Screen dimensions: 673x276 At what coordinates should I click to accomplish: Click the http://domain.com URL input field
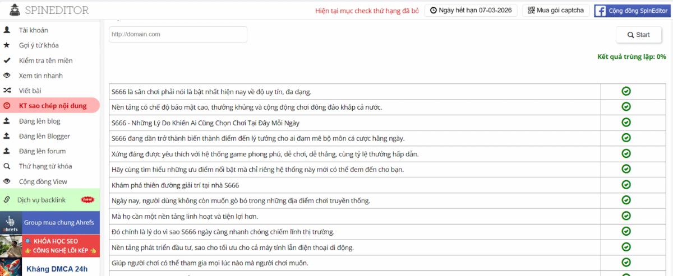[178, 35]
